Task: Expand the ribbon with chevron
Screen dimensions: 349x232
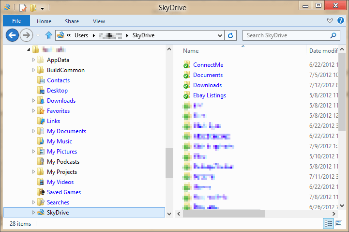Action: (x=330, y=21)
